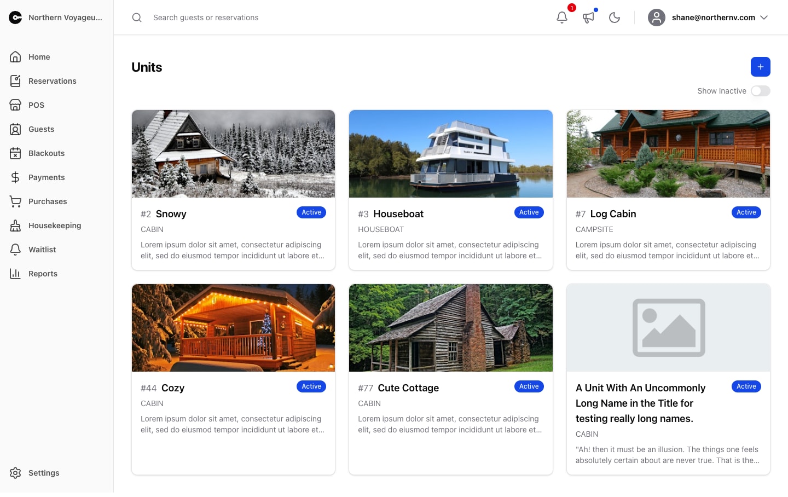
Task: Add a new unit with plus button
Action: (x=761, y=67)
